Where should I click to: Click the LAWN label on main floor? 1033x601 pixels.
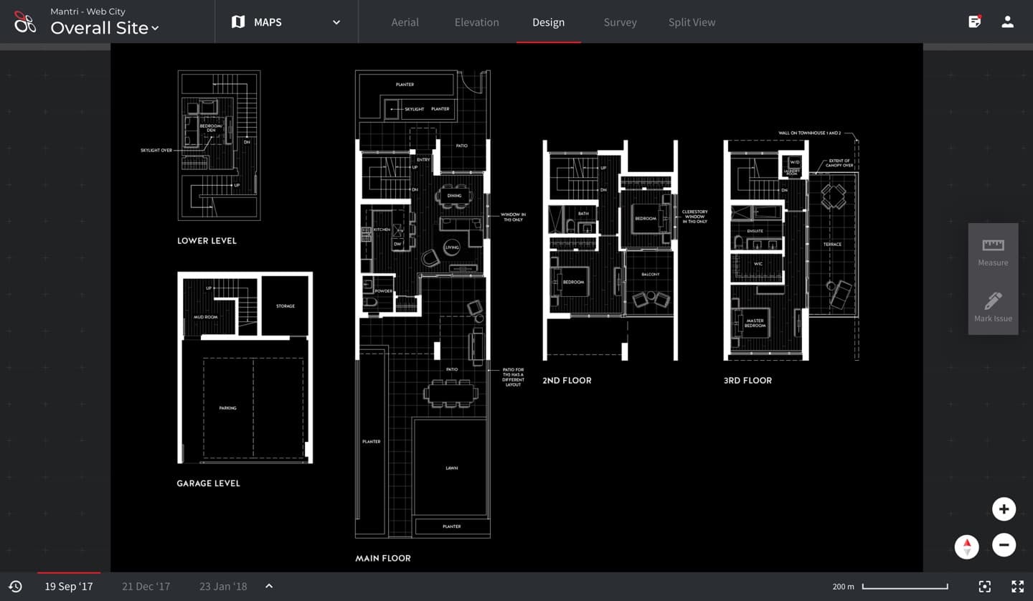(x=451, y=468)
